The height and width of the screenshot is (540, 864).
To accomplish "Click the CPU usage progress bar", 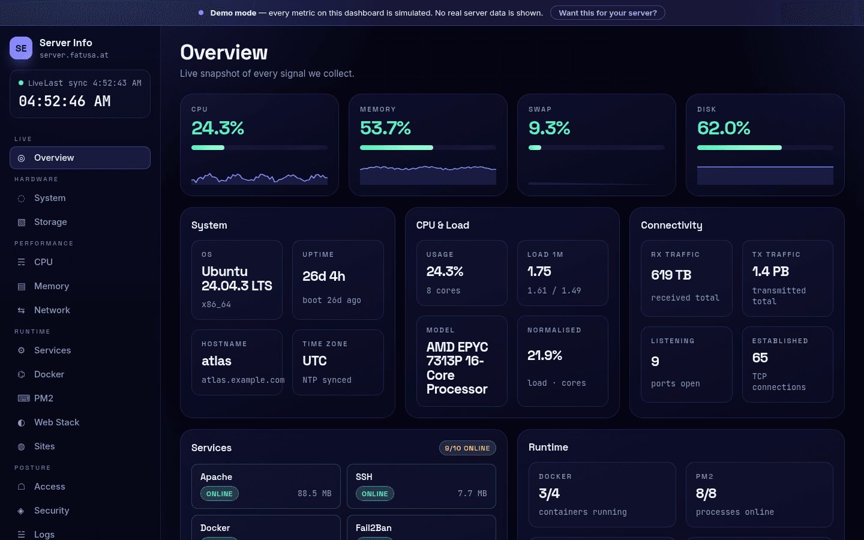I will [x=259, y=148].
